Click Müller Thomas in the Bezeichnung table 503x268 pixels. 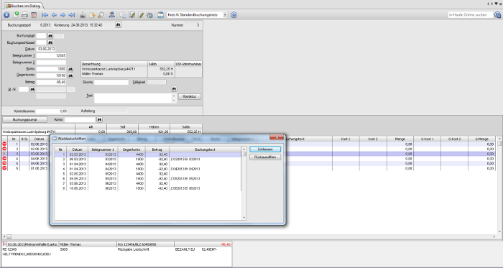(x=93, y=74)
